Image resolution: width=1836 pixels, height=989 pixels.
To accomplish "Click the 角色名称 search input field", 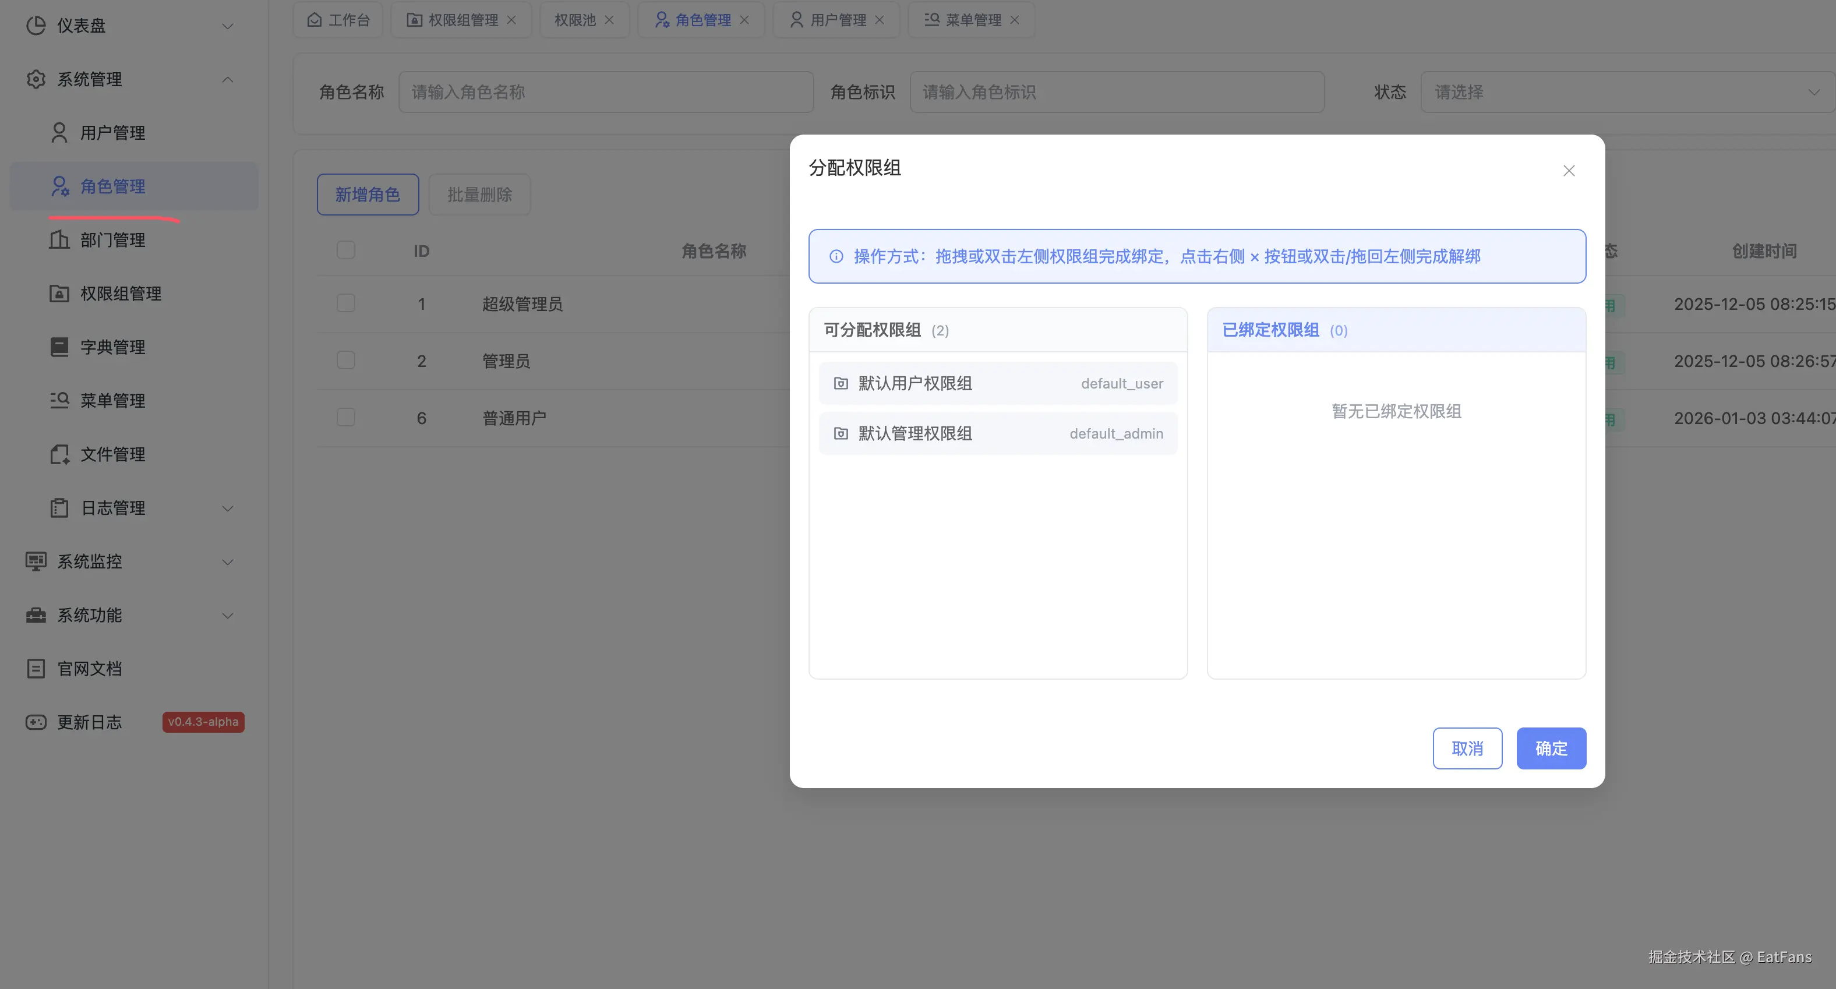I will pos(606,92).
